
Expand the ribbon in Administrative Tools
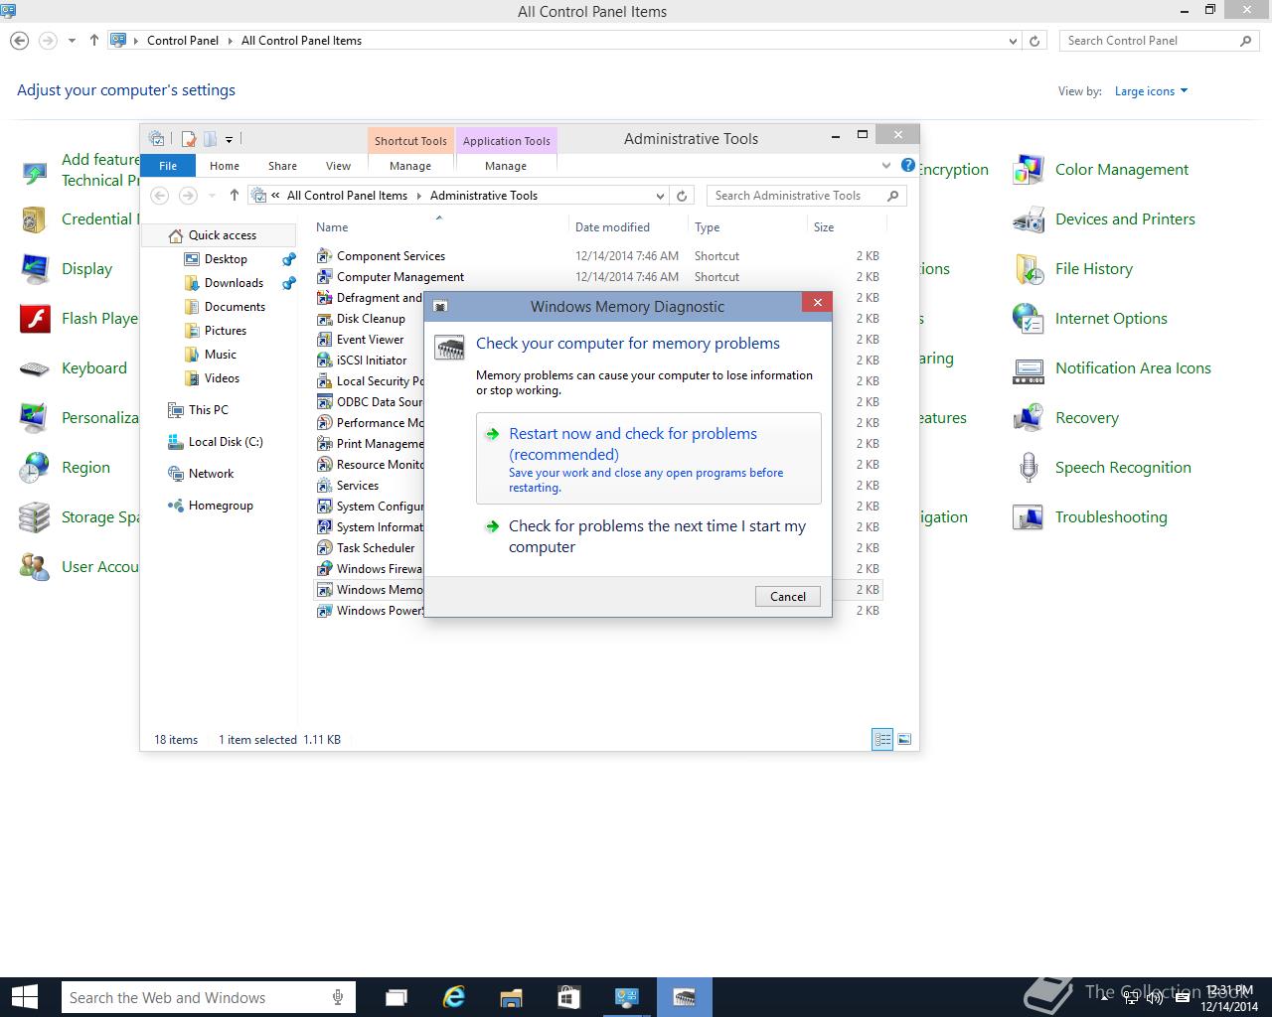(886, 165)
